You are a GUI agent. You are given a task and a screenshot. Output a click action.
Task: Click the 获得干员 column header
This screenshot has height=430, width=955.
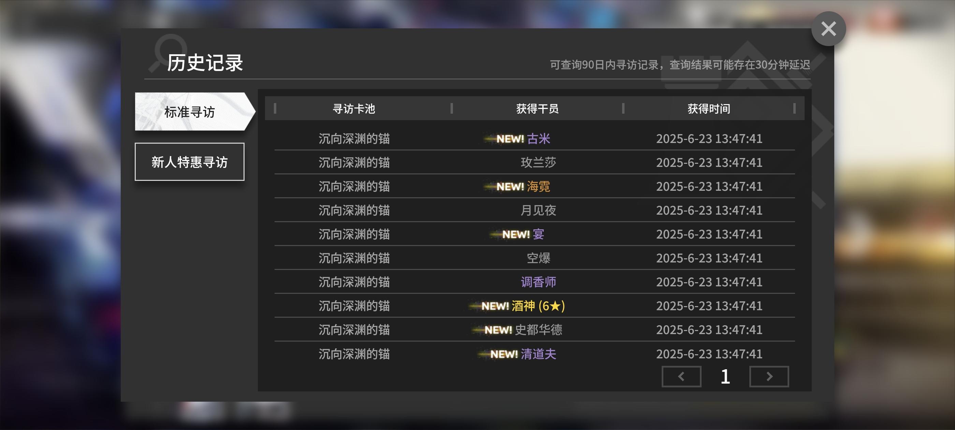(537, 109)
